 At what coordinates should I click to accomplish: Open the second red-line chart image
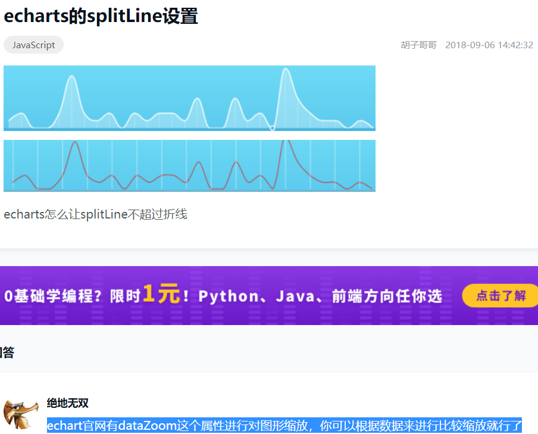(189, 166)
